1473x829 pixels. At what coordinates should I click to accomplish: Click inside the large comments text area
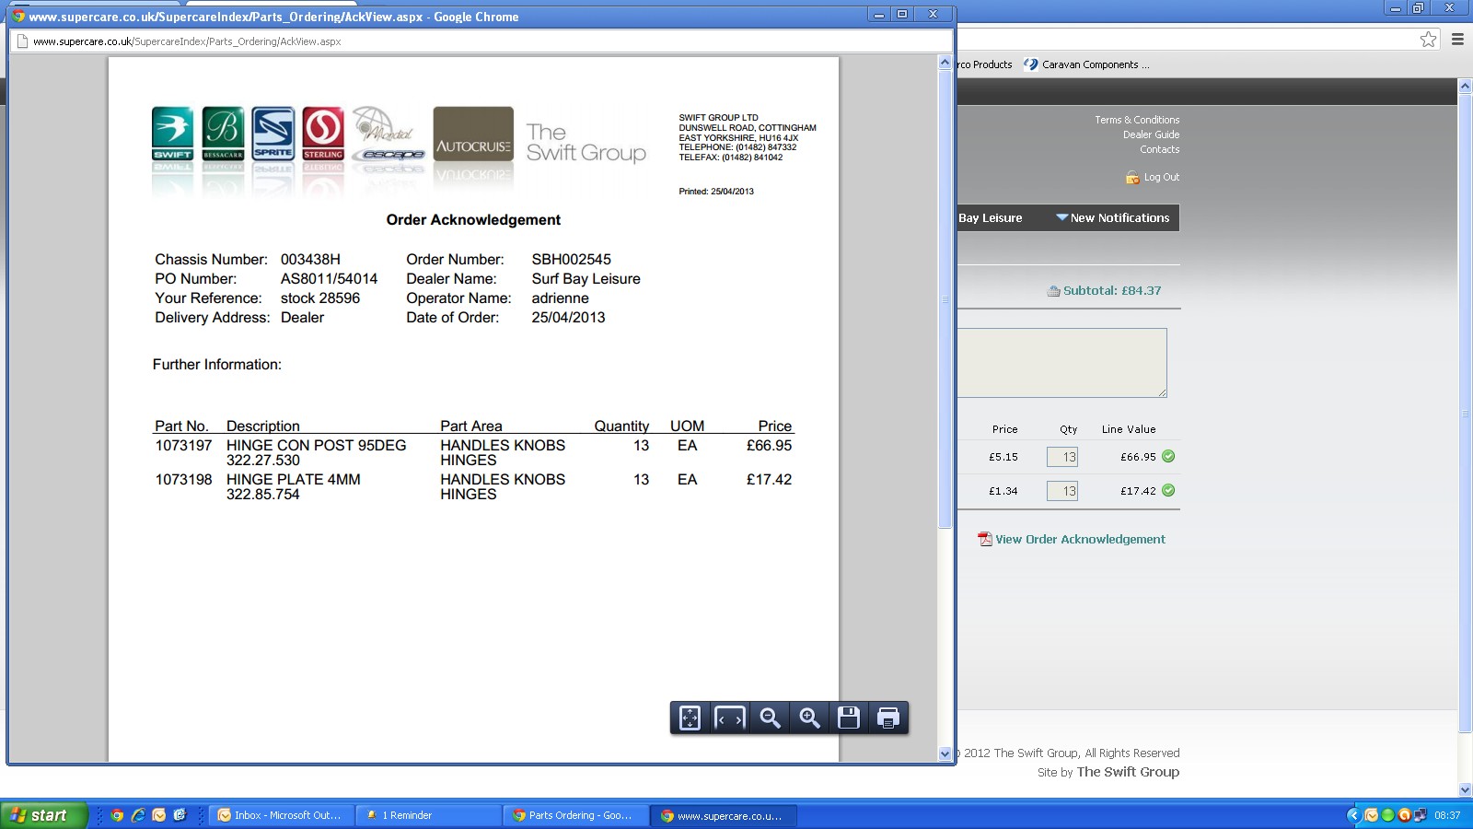(1061, 363)
